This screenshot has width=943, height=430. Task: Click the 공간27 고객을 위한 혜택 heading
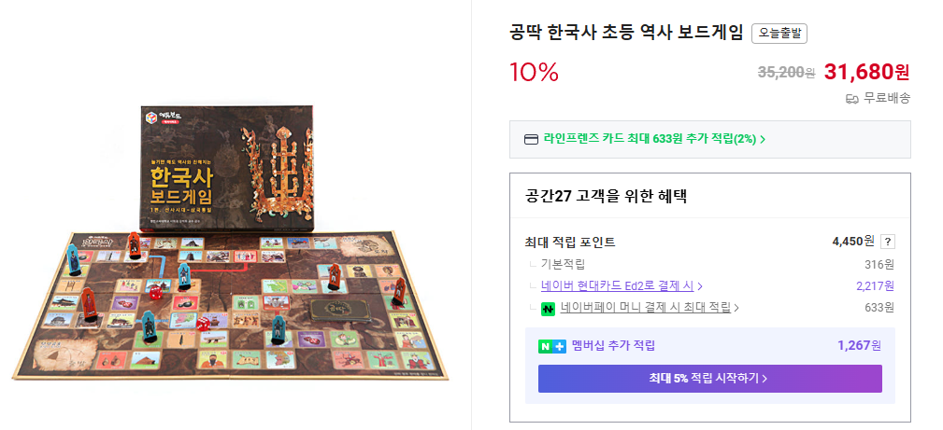click(x=607, y=197)
